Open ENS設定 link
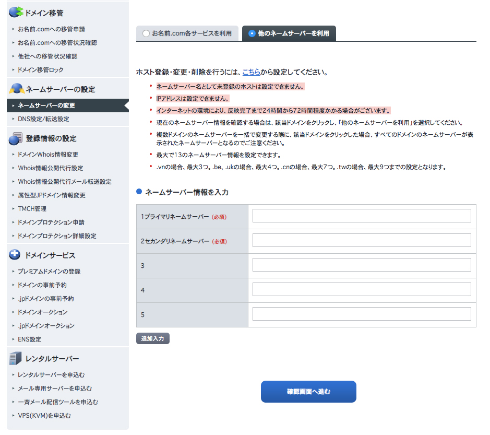 pos(30,339)
